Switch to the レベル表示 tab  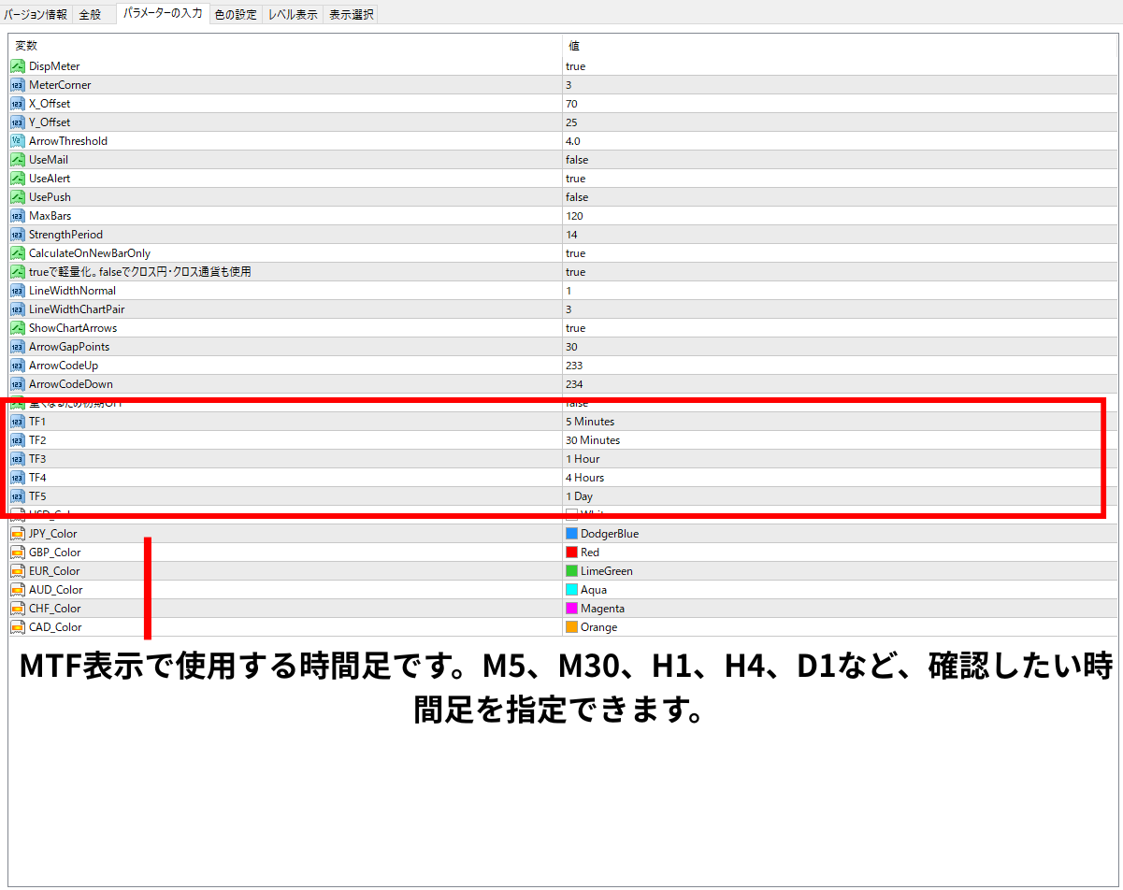[x=293, y=15]
